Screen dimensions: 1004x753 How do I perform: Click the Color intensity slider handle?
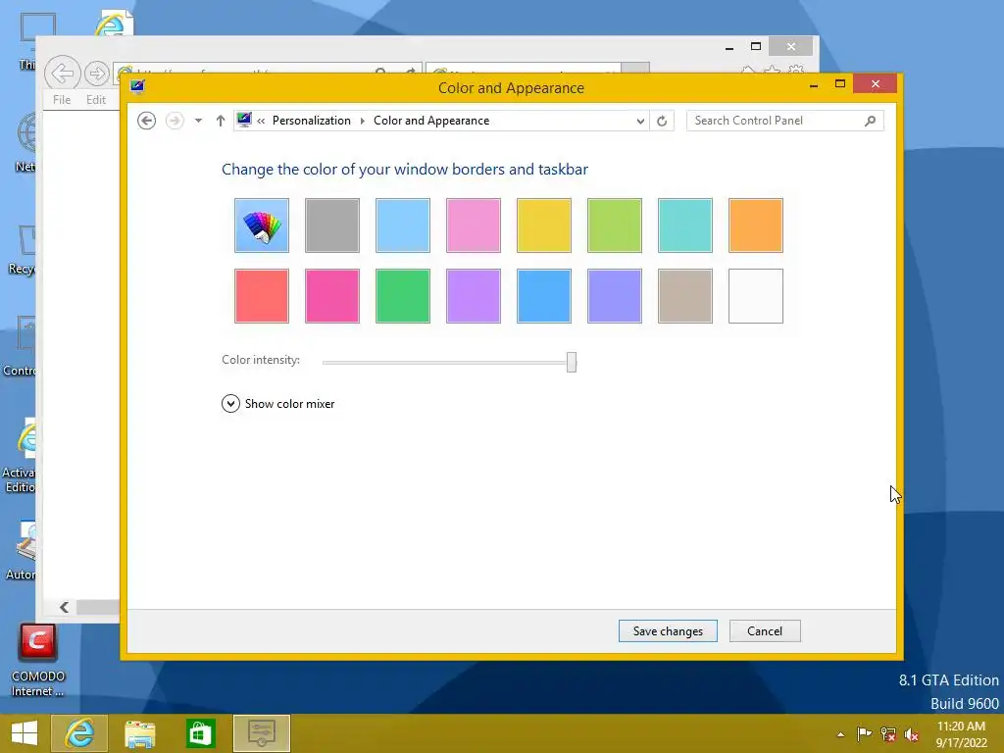click(x=572, y=362)
